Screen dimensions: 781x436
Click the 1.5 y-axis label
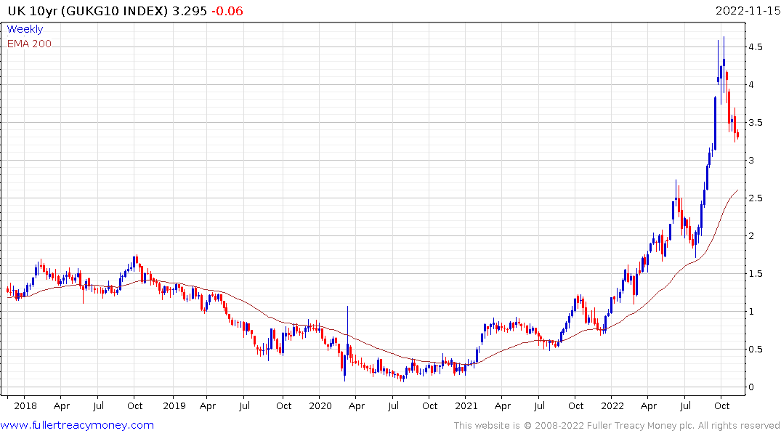click(x=755, y=273)
